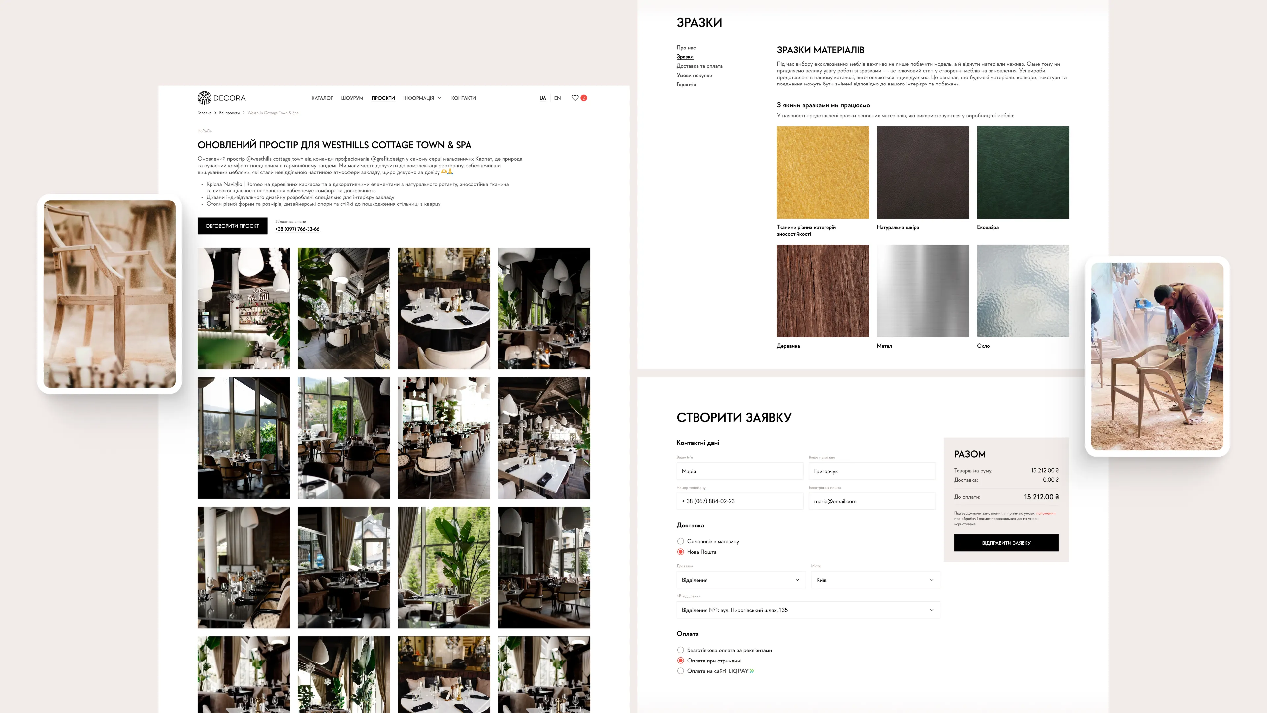Click the first name field Марія
This screenshot has height=713, width=1267.
click(x=740, y=471)
